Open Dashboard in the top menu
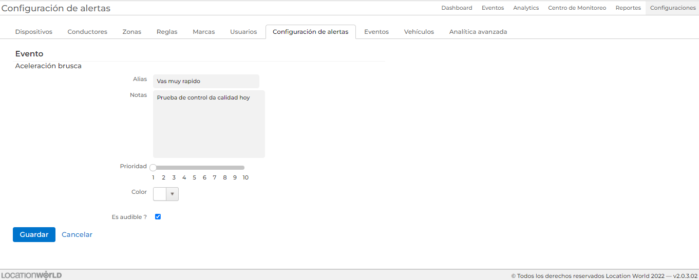The width and height of the screenshot is (699, 280). point(457,8)
